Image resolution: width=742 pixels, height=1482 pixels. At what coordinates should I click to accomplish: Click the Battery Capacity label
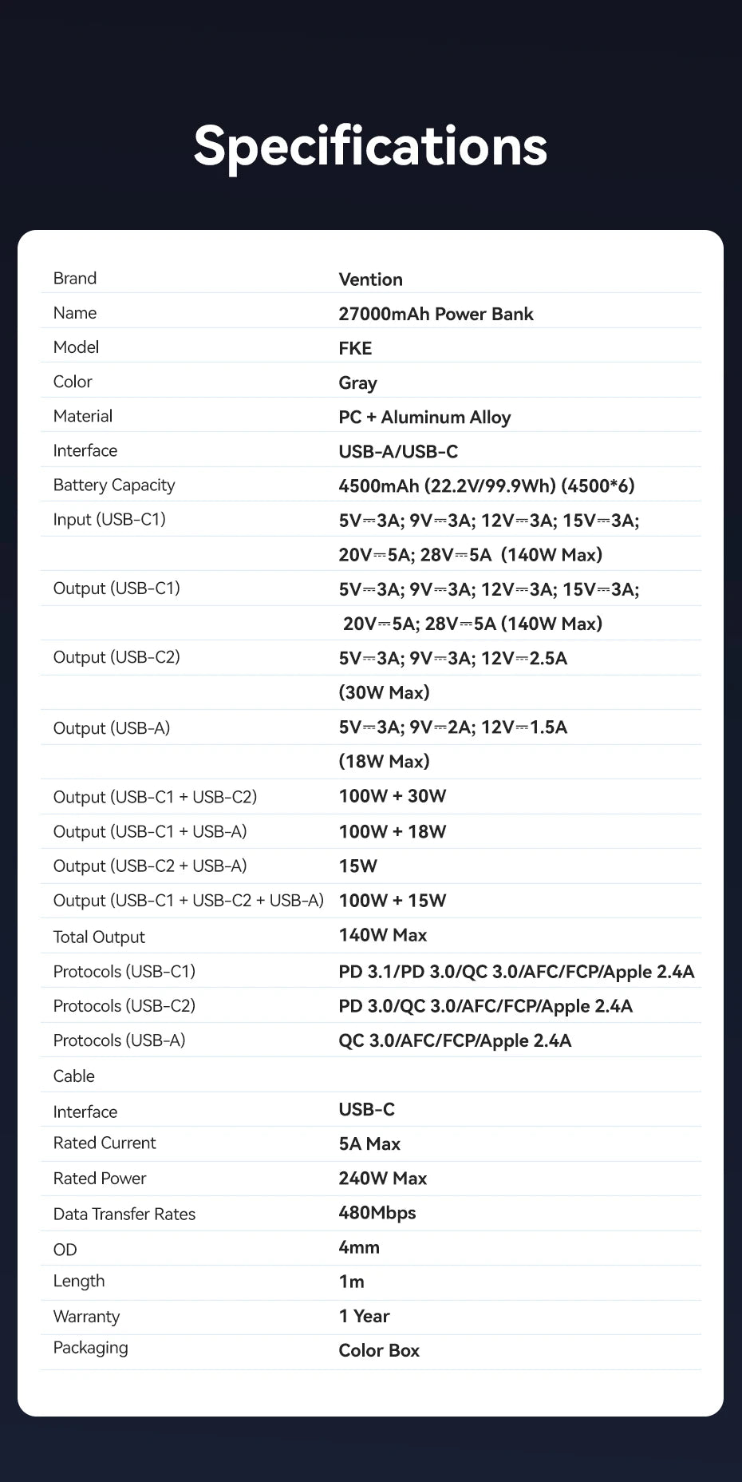tap(114, 485)
